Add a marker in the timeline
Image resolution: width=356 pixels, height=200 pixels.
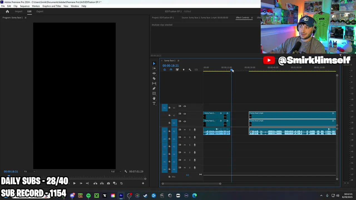tap(184, 70)
